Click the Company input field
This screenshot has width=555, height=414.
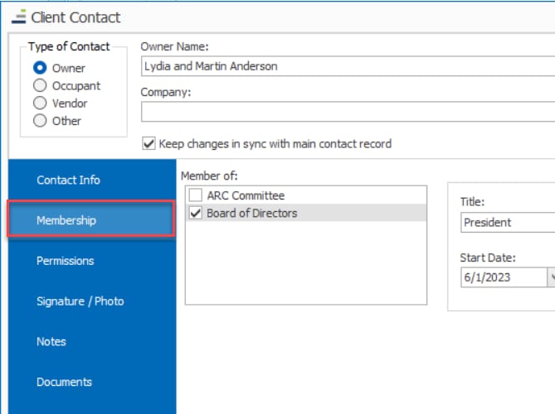[x=348, y=112]
